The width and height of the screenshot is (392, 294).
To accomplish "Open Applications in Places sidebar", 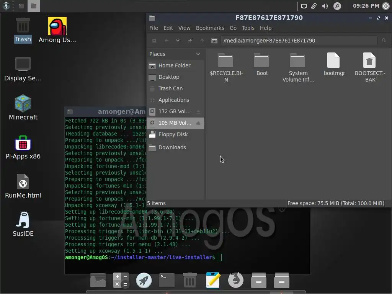I will tap(175, 100).
